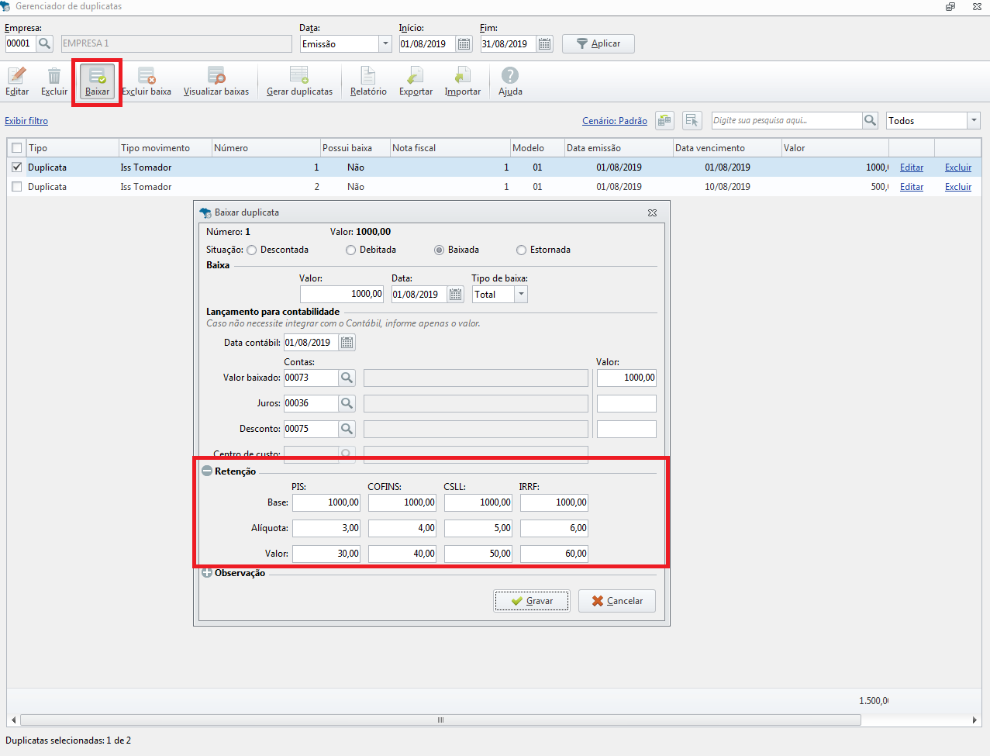Open the Exibir filtro link
The width and height of the screenshot is (990, 756).
pyautogui.click(x=26, y=121)
